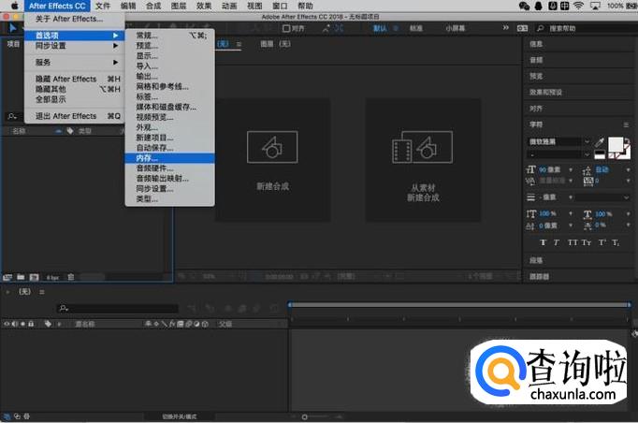Choose 自动保存... preferences

(169, 148)
